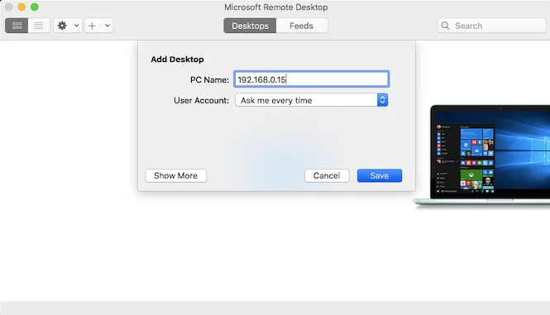
Task: Click the magnifier search icon
Action: (446, 26)
